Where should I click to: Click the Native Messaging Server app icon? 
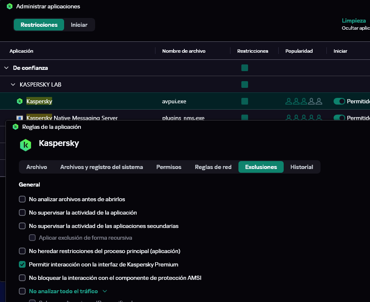click(x=19, y=118)
